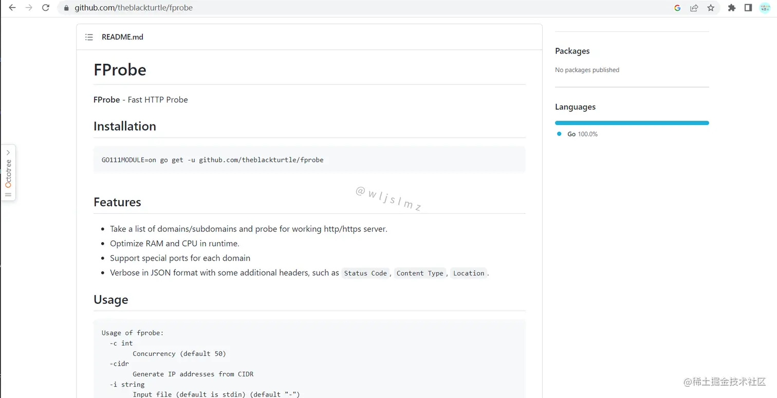The width and height of the screenshot is (777, 398).
Task: Click the go get install command block
Action: coord(309,159)
